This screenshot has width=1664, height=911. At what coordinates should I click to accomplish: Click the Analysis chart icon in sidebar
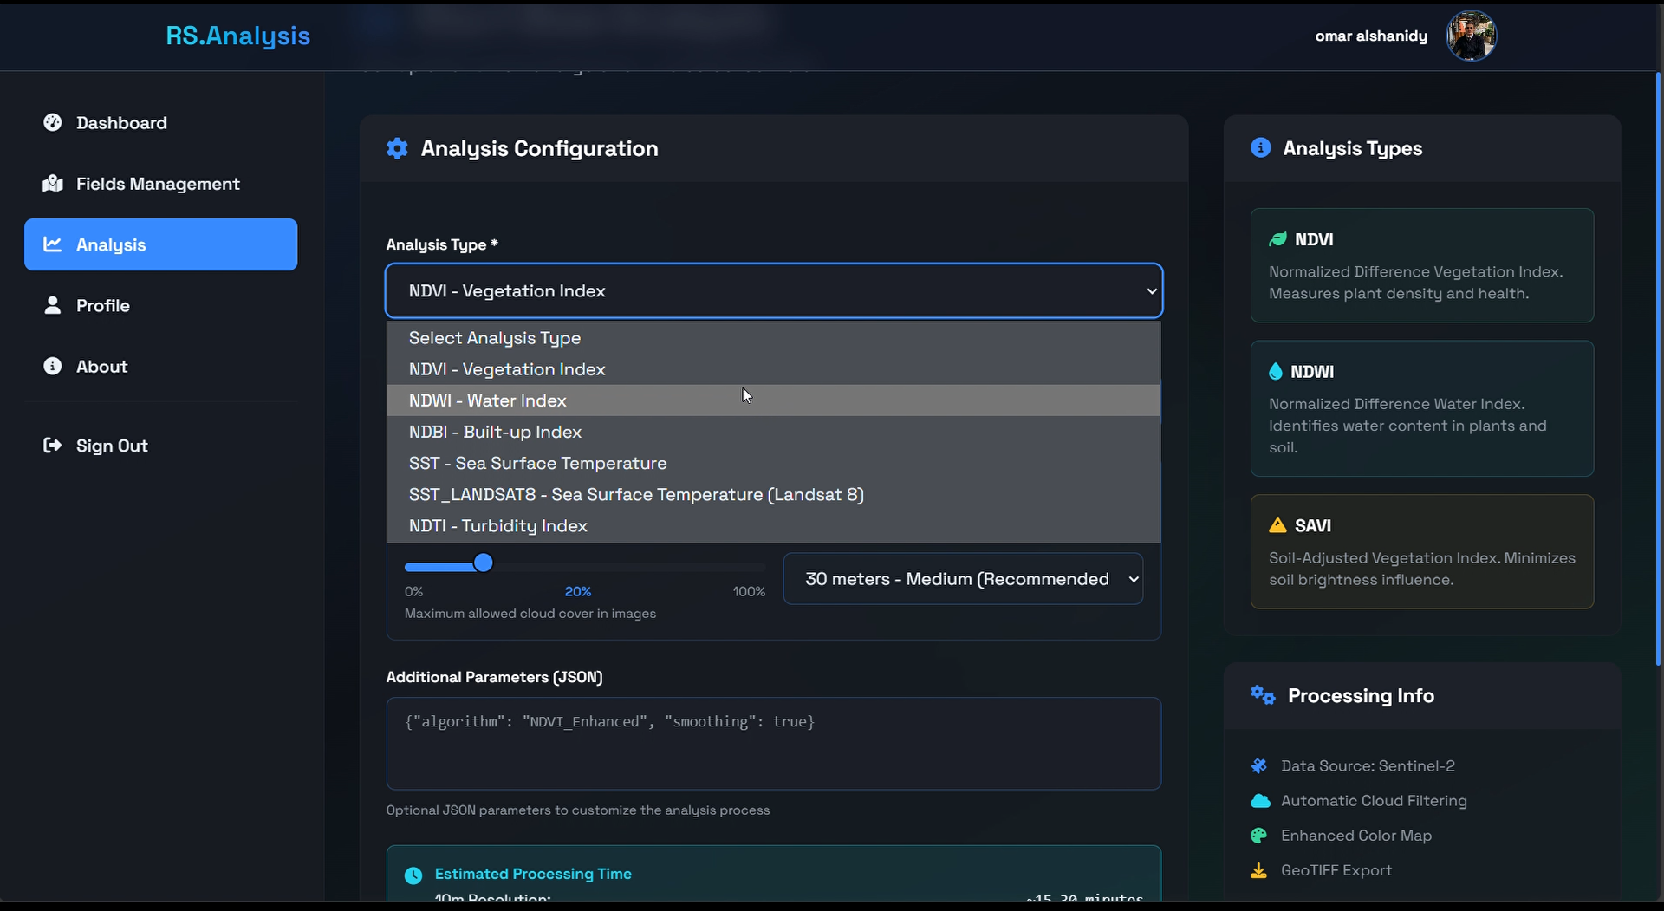[x=53, y=244]
